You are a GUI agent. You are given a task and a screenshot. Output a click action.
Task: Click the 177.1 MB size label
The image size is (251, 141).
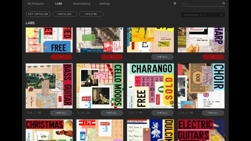135,113
